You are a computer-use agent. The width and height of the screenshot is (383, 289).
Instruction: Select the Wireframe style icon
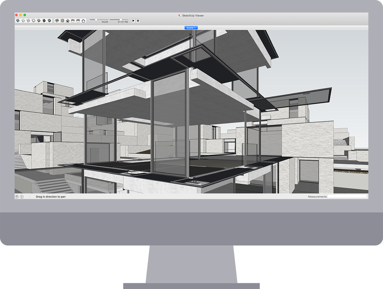click(28, 21)
